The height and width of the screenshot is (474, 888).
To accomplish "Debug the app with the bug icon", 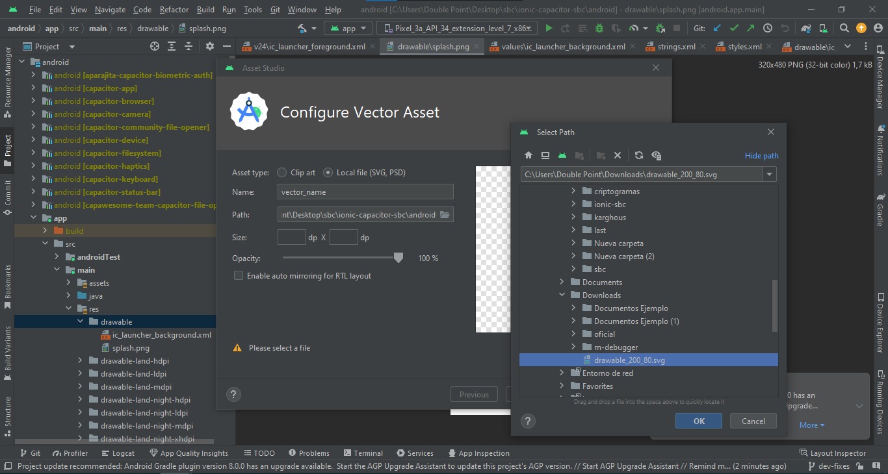I will pos(599,29).
